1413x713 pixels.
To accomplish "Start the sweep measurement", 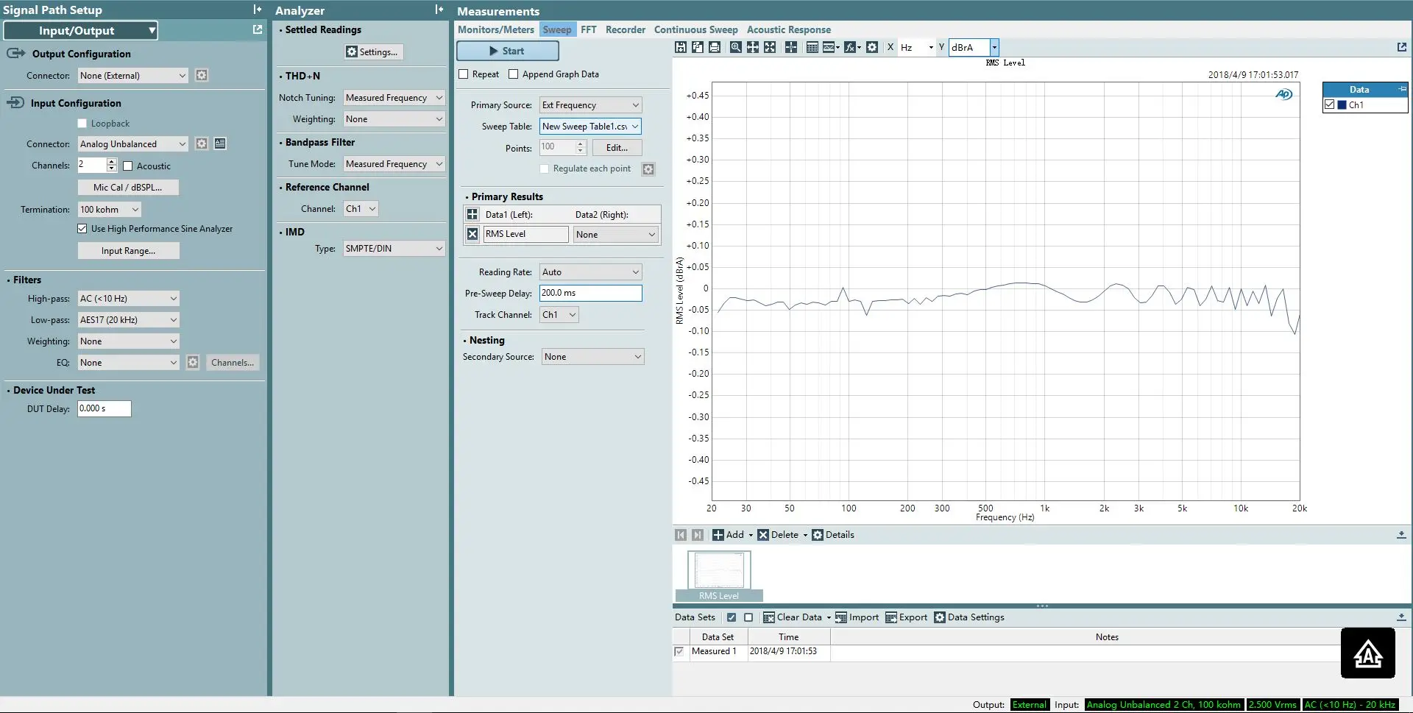I will (x=508, y=51).
